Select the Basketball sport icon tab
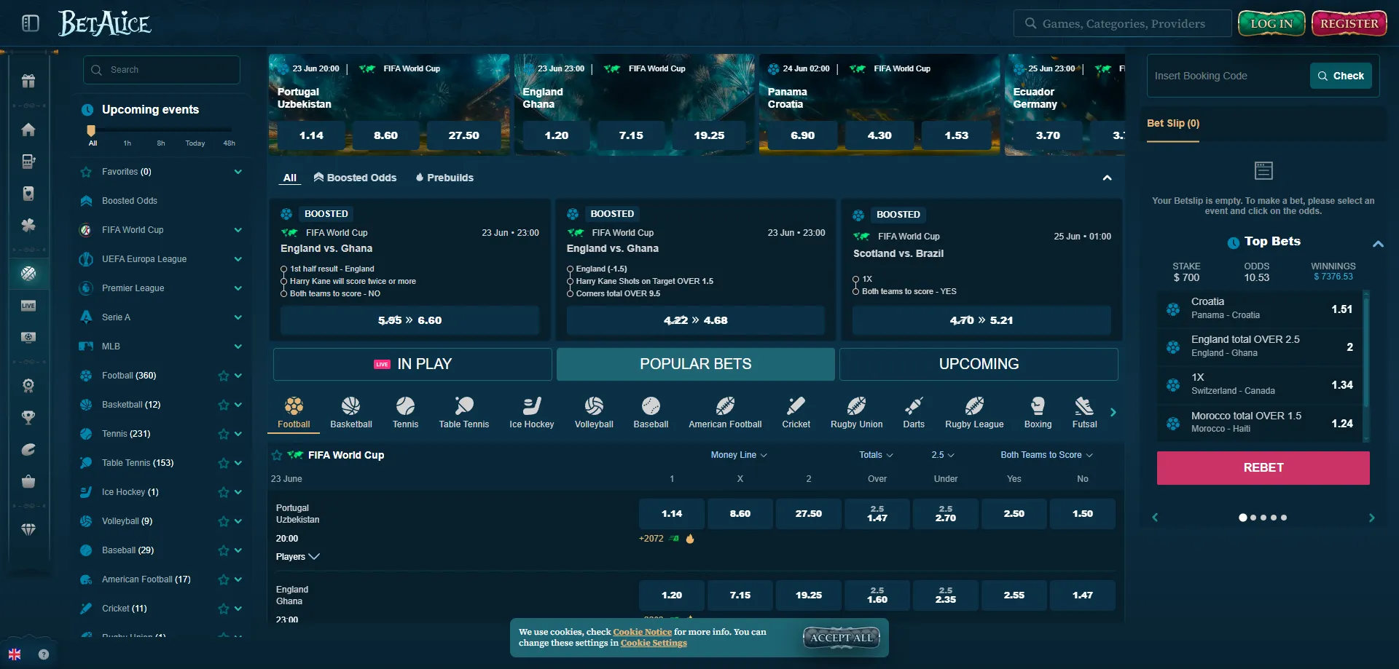Screen dimensions: 1399x669 (351, 413)
